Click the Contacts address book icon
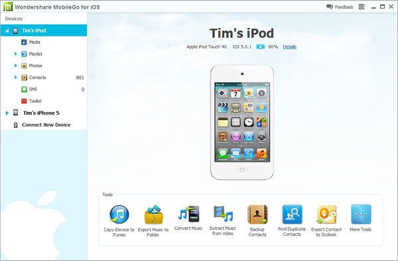398x261 pixels. 24,78
